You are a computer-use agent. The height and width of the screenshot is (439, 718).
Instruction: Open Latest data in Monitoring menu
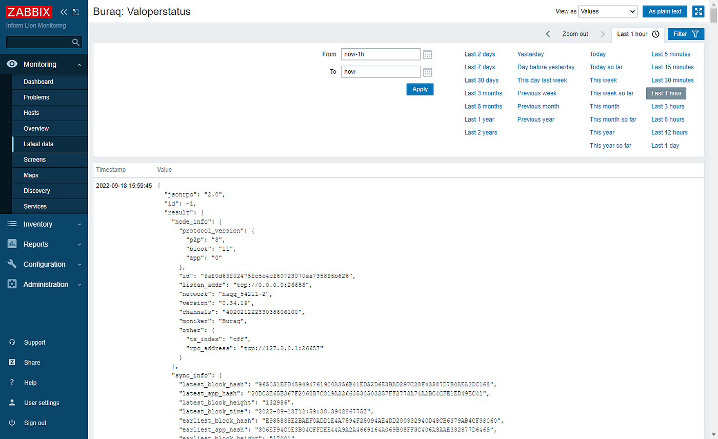tap(50, 144)
